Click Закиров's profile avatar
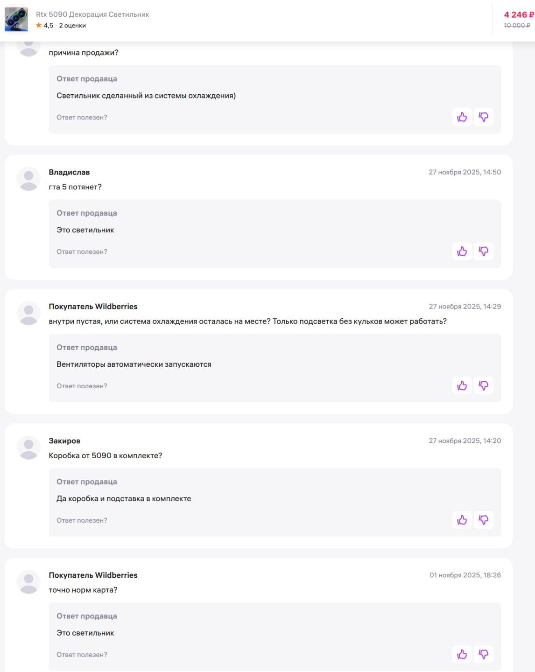Image resolution: width=535 pixels, height=672 pixels. click(28, 448)
